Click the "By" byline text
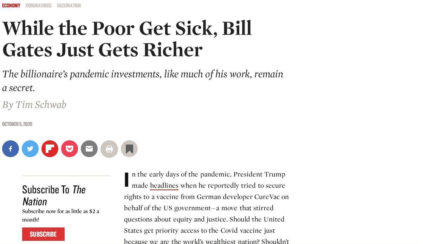This screenshot has width=423, height=244. 8,105
